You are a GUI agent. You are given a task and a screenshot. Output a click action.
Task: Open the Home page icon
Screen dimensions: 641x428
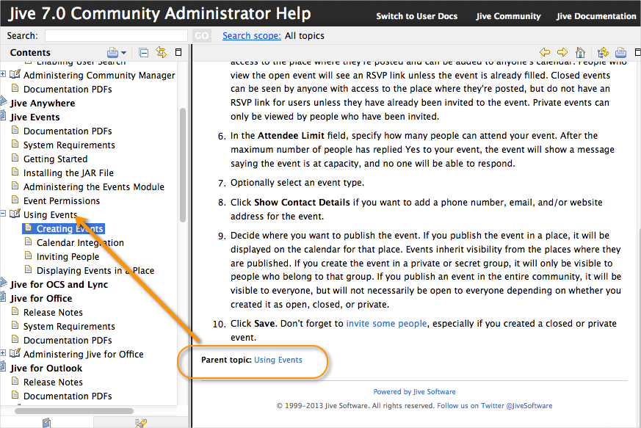(x=580, y=52)
